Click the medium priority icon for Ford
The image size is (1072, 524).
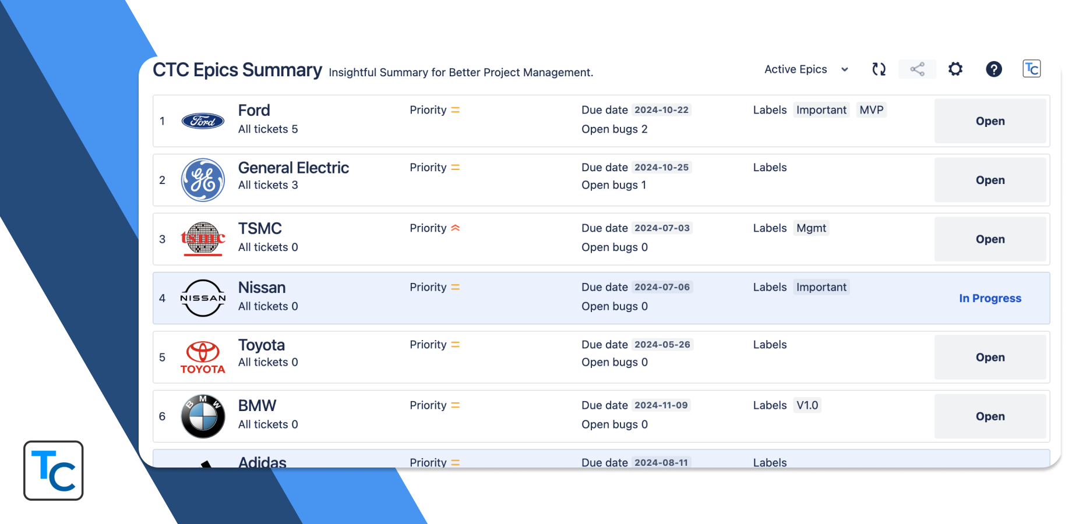[x=456, y=110]
